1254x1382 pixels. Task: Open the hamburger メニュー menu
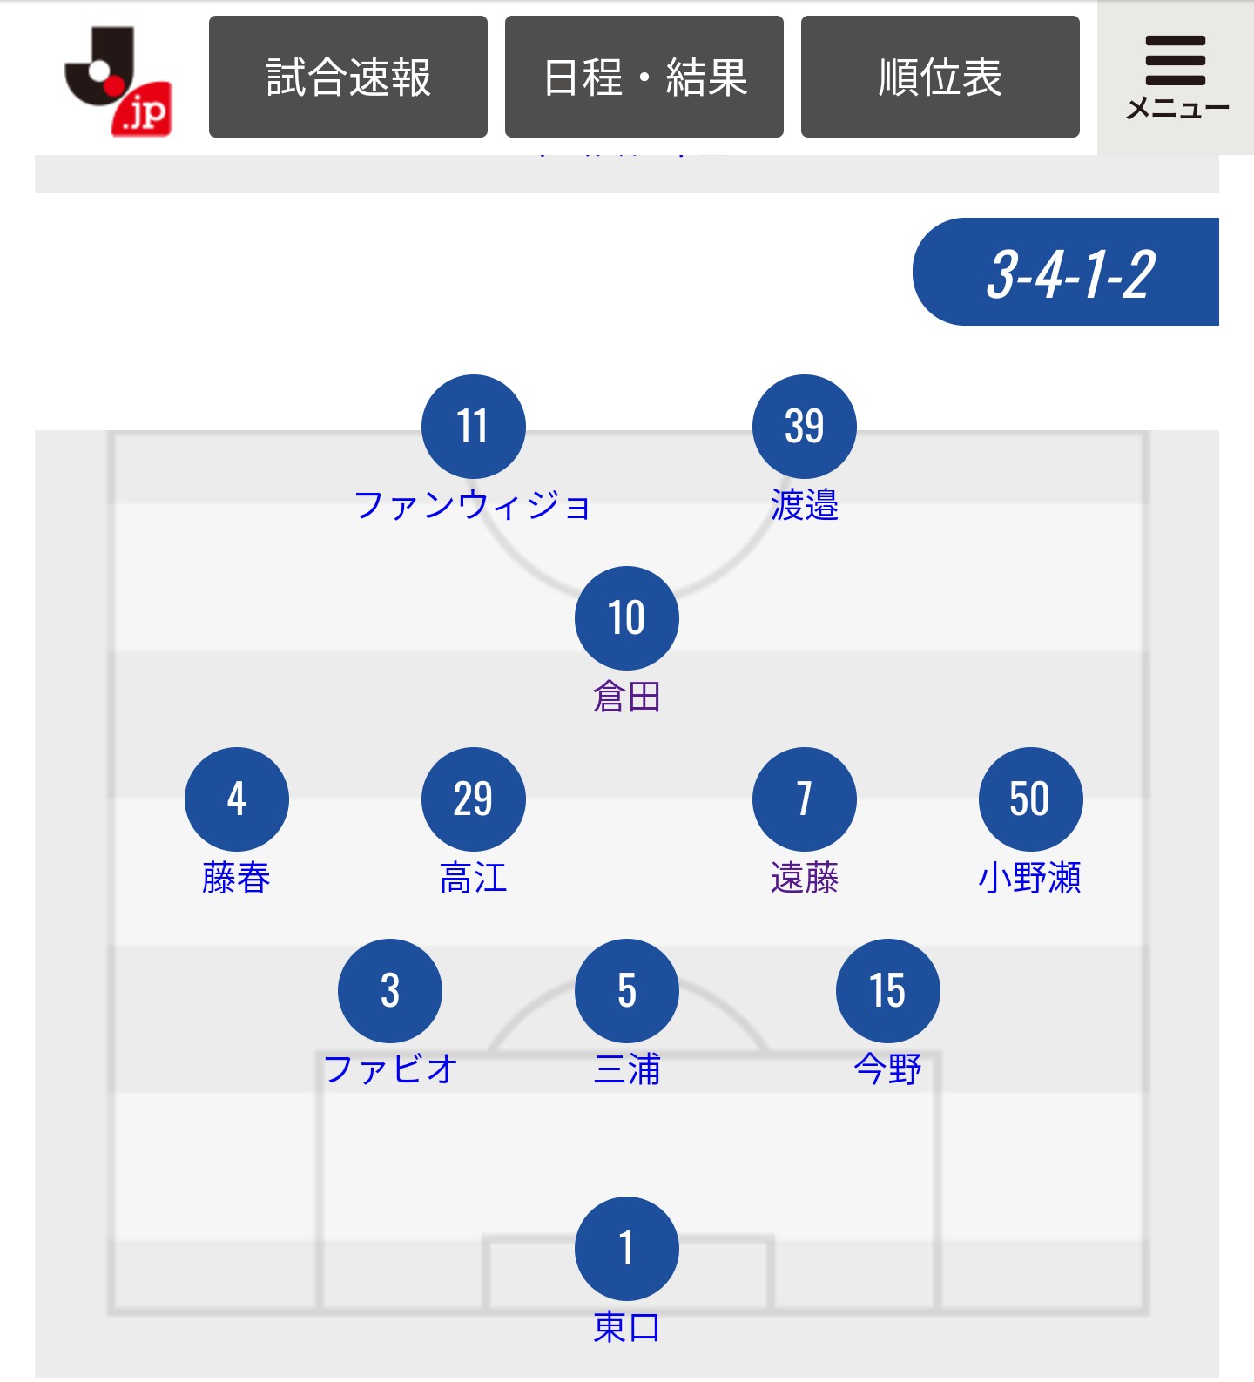click(1176, 78)
